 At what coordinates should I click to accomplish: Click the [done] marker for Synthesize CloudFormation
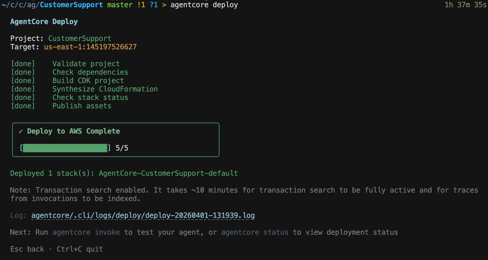point(23,89)
